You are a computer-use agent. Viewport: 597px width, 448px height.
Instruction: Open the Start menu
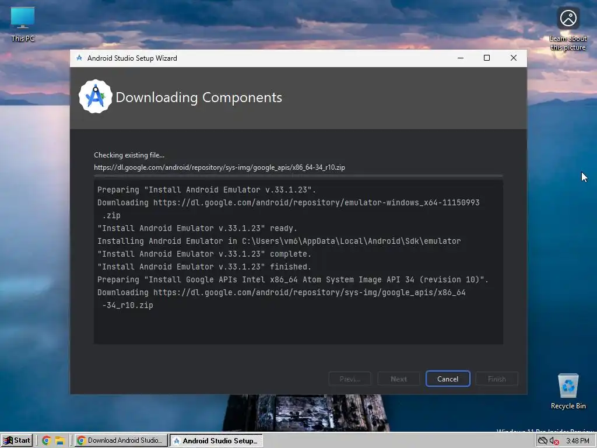[x=17, y=440]
